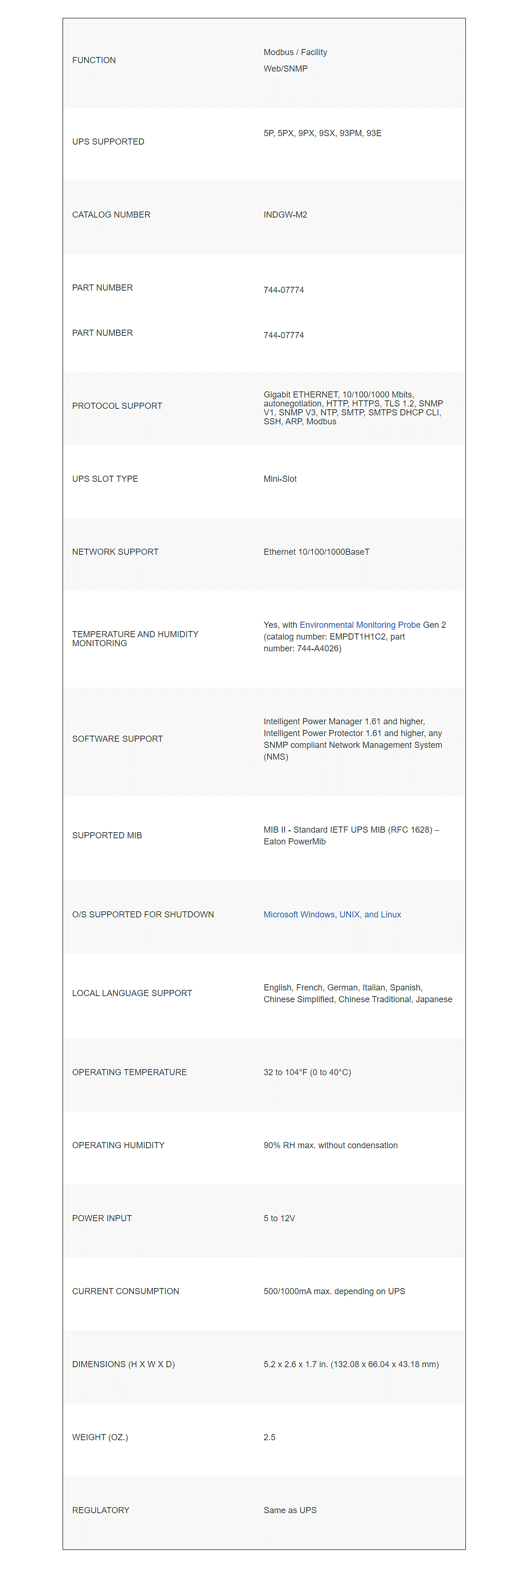Click the UPS SUPPORTED models list

tap(322, 133)
